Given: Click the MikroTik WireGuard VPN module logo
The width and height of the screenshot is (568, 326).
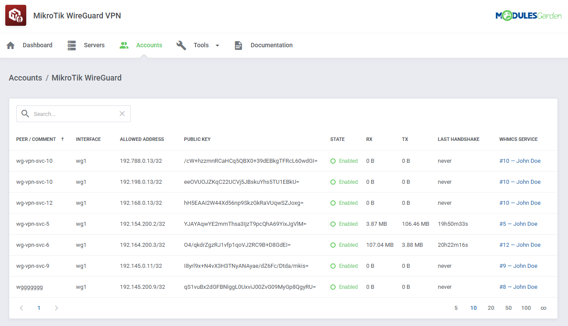Looking at the screenshot, I should tap(16, 16).
